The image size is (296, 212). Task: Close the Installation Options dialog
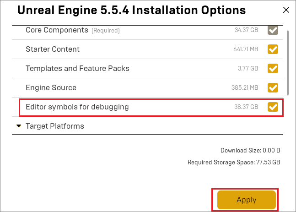coord(286,10)
